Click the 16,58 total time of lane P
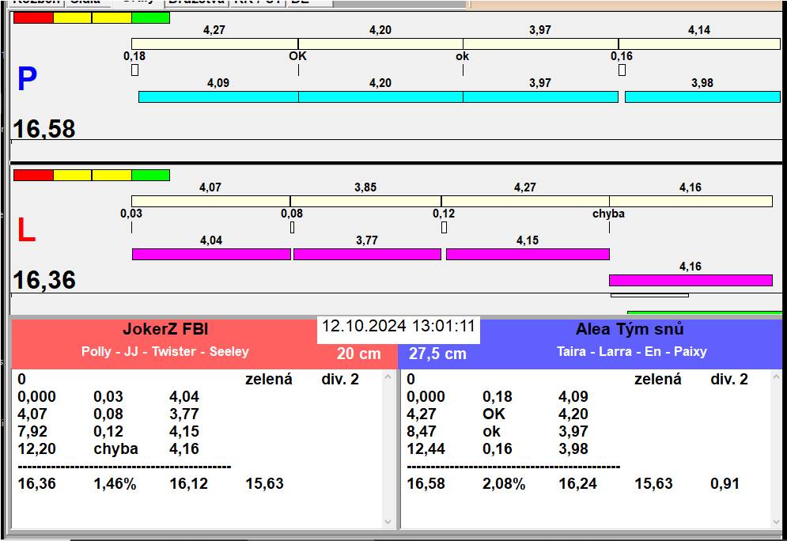The width and height of the screenshot is (787, 541). [x=44, y=129]
